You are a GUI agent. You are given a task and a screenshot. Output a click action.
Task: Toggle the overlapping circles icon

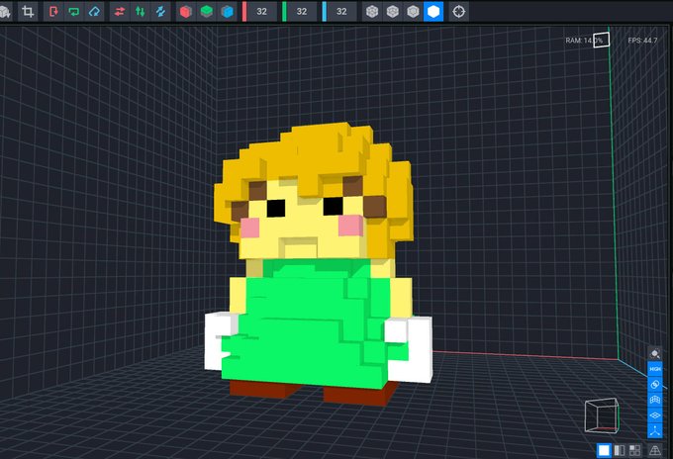point(655,385)
